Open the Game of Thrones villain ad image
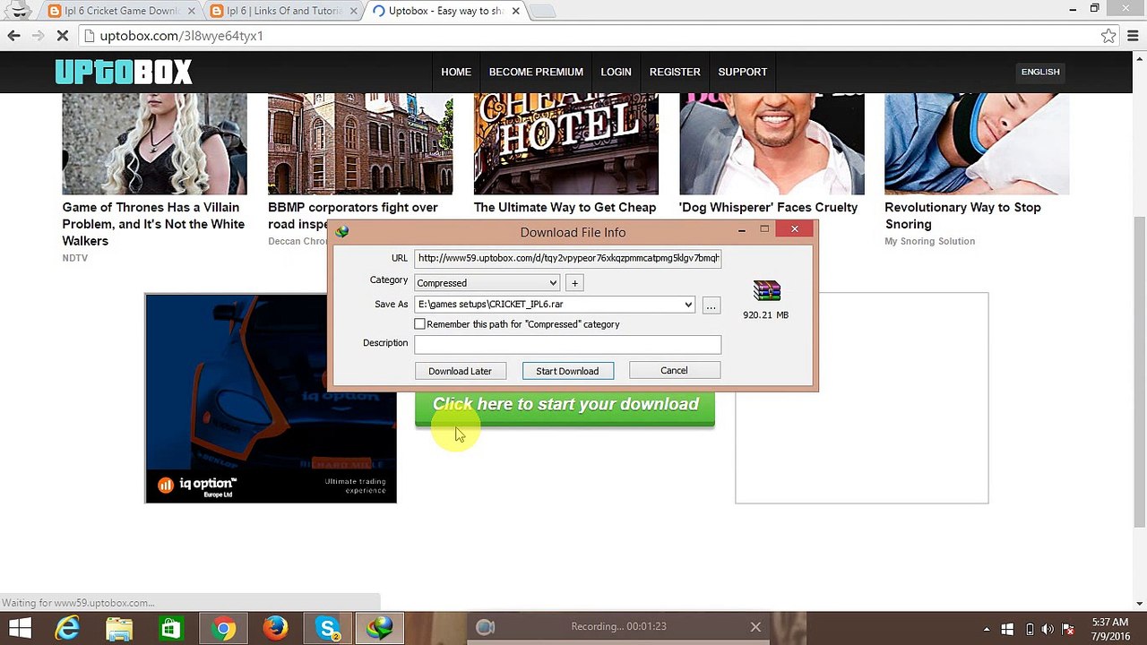The height and width of the screenshot is (645, 1147). tap(154, 144)
